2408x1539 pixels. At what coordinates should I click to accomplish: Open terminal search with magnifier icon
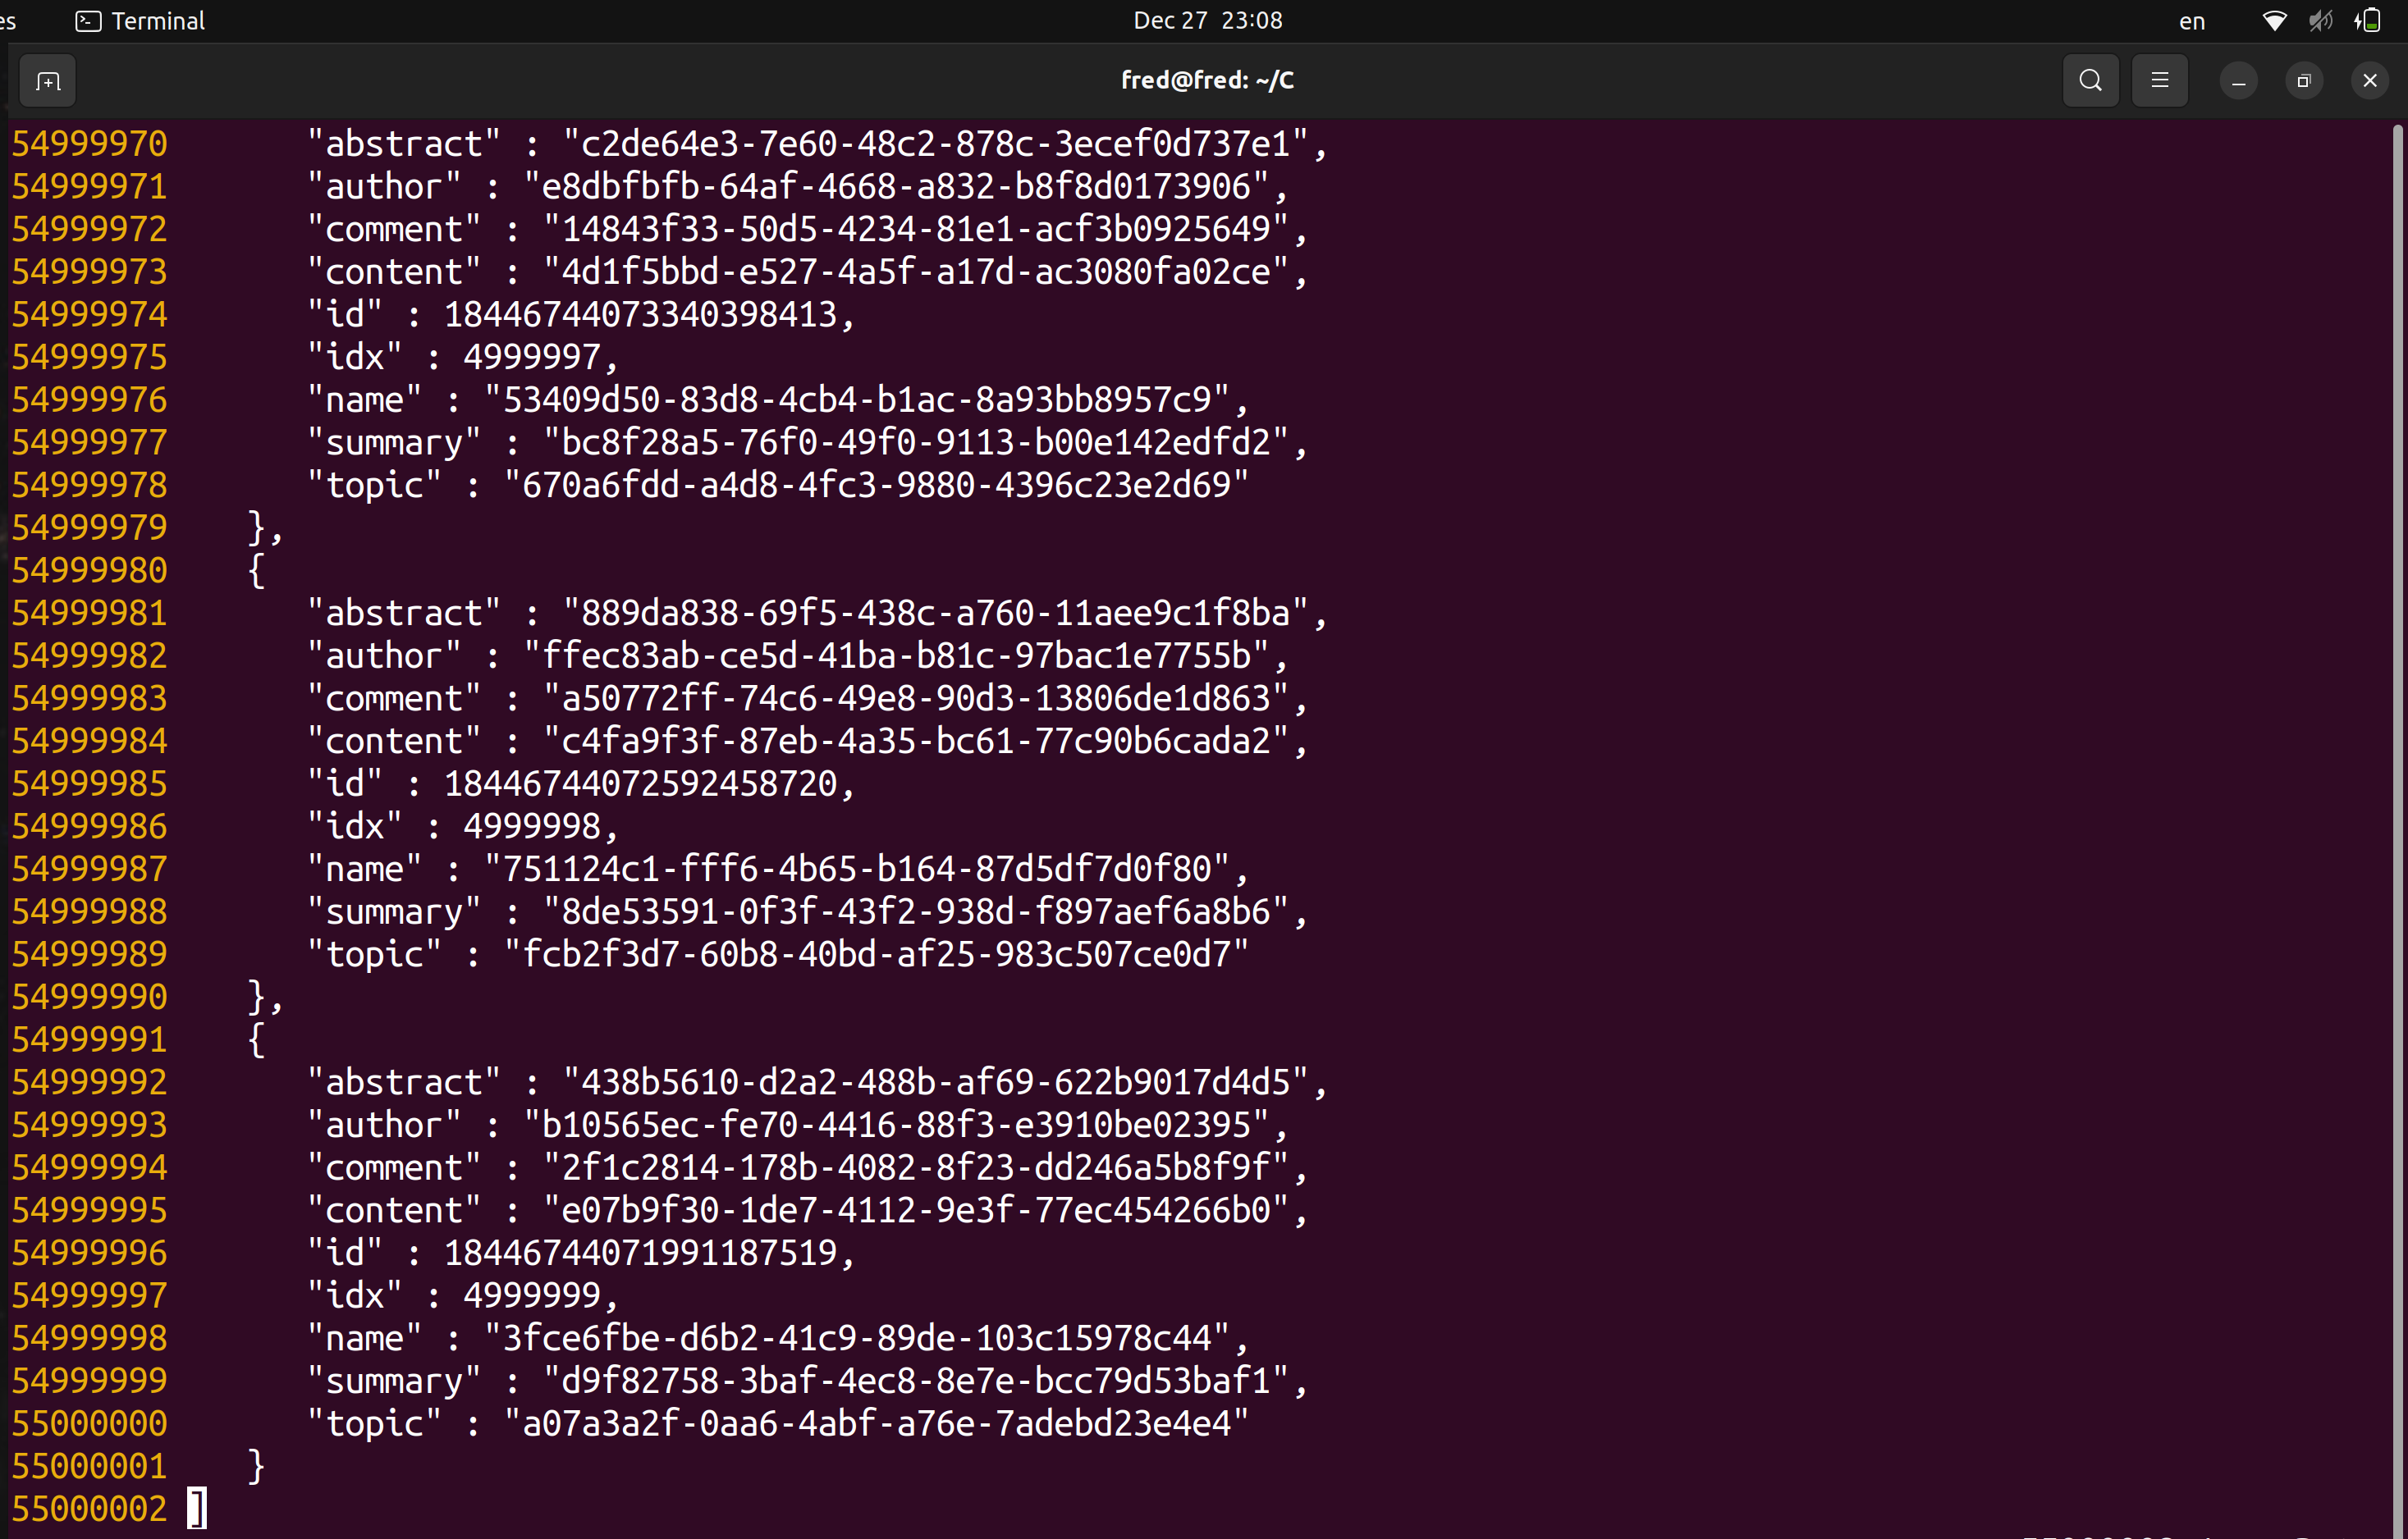click(x=2090, y=81)
